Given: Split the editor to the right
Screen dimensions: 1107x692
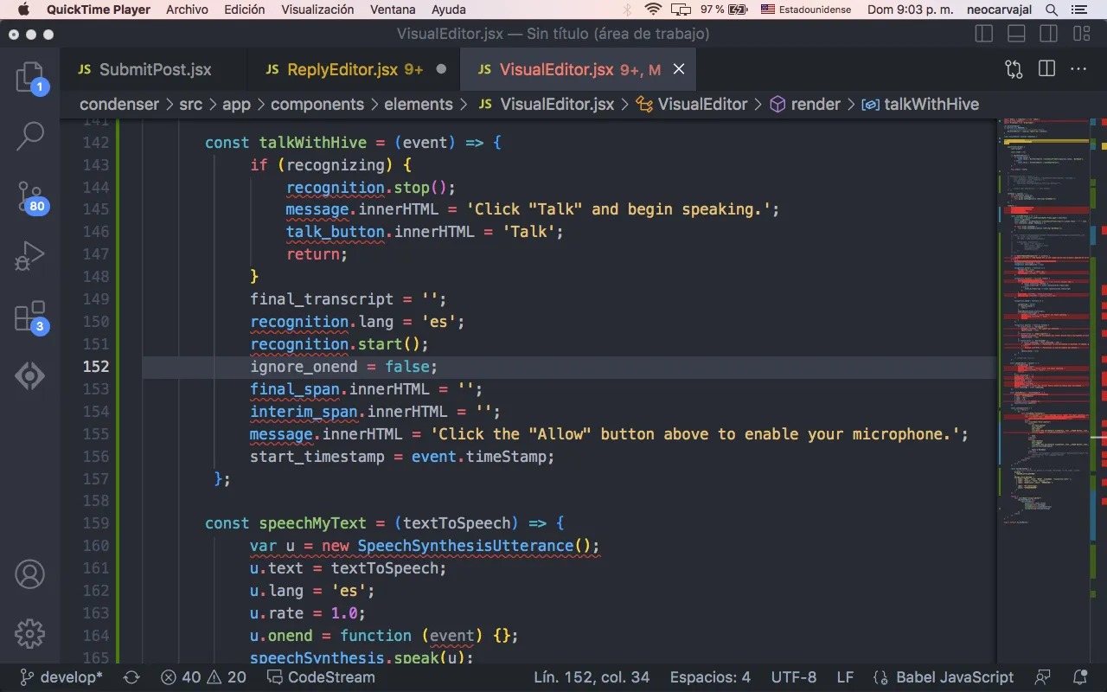Looking at the screenshot, I should pyautogui.click(x=1046, y=69).
